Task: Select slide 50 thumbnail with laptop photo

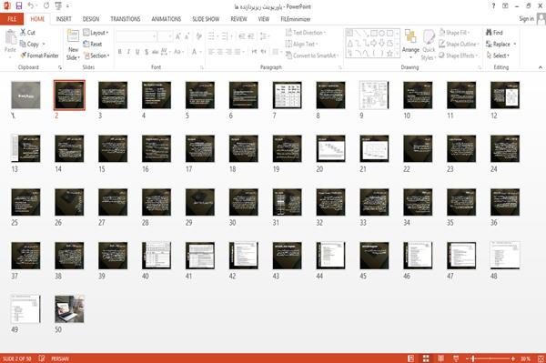Action: tap(69, 309)
